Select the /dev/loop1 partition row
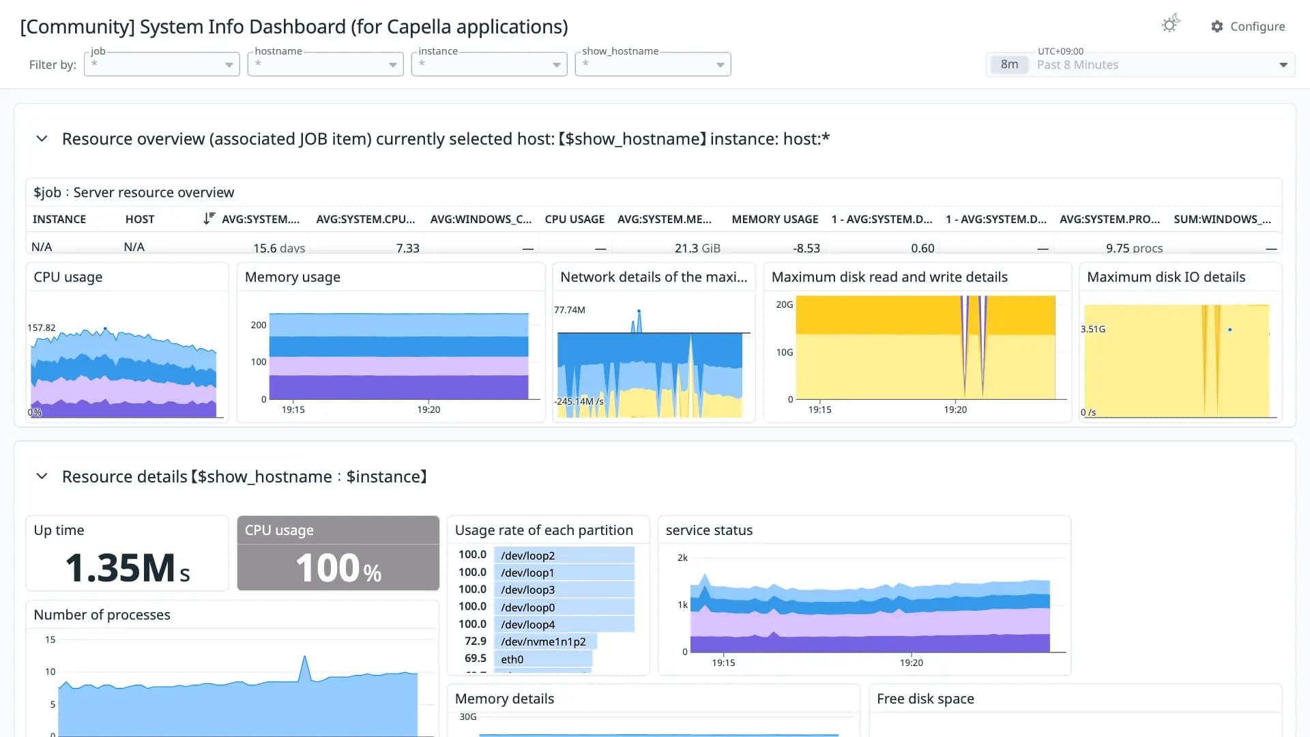The width and height of the screenshot is (1310, 737). (x=546, y=573)
